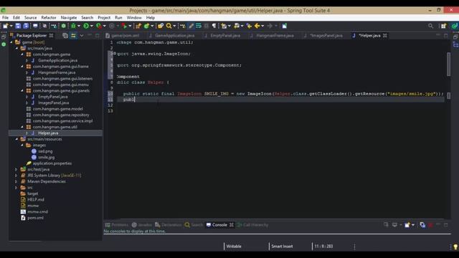Collapse com.hangman.game.util package
The width and height of the screenshot is (459, 258).
pos(22,127)
